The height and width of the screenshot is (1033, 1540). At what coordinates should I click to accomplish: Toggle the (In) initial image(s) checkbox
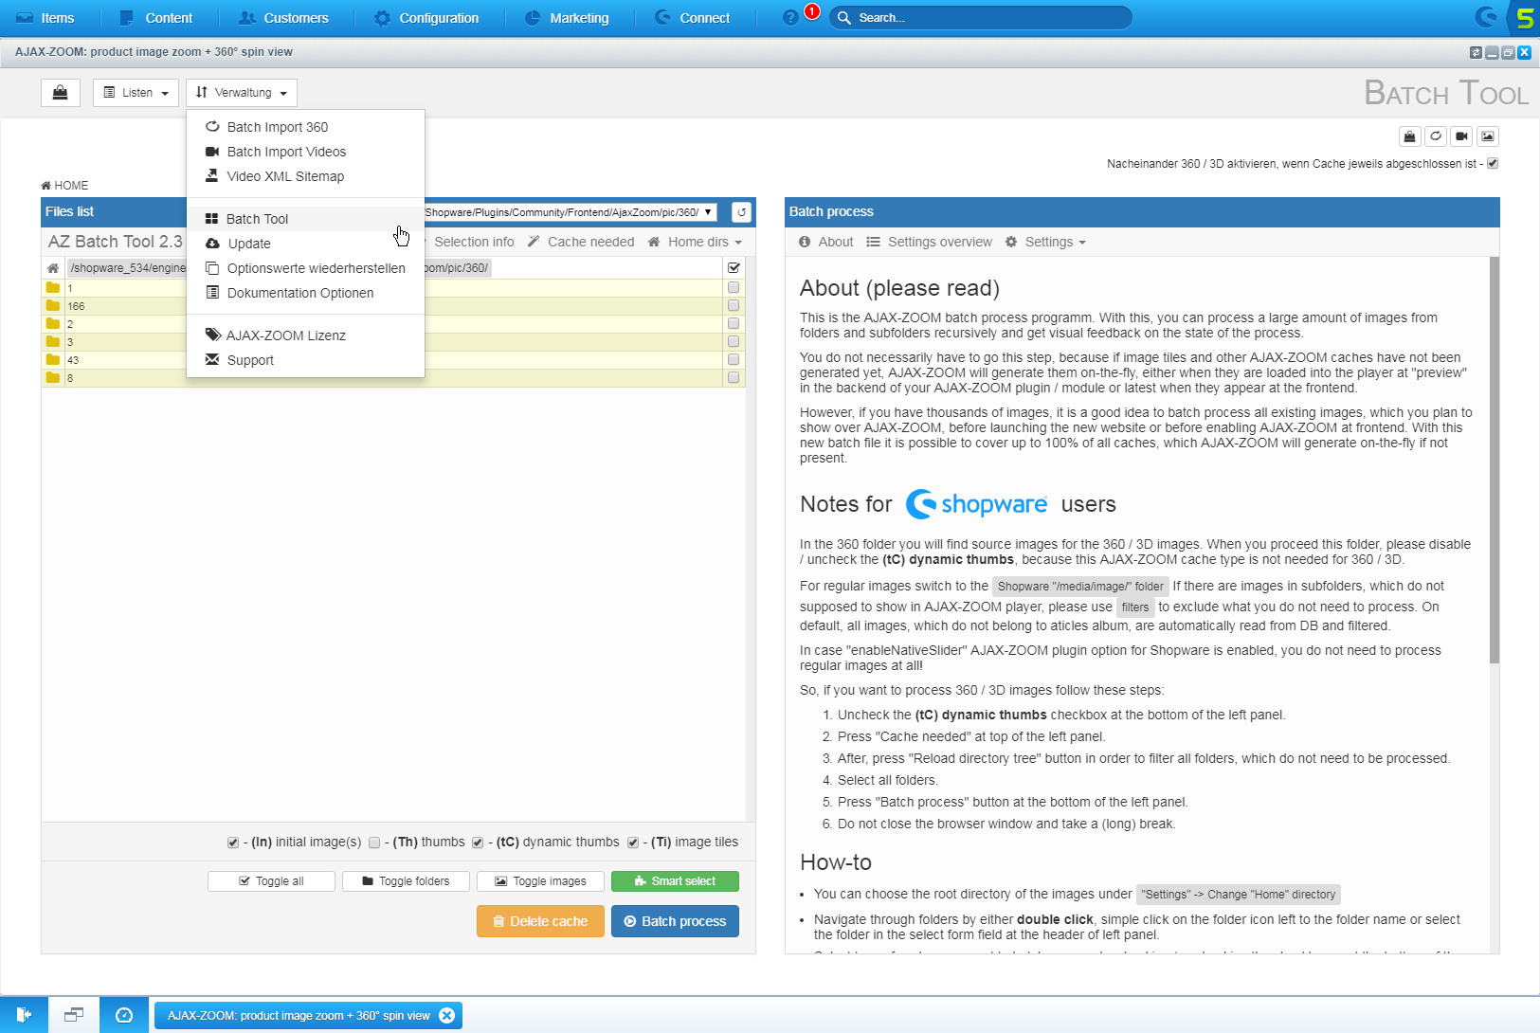point(233,843)
